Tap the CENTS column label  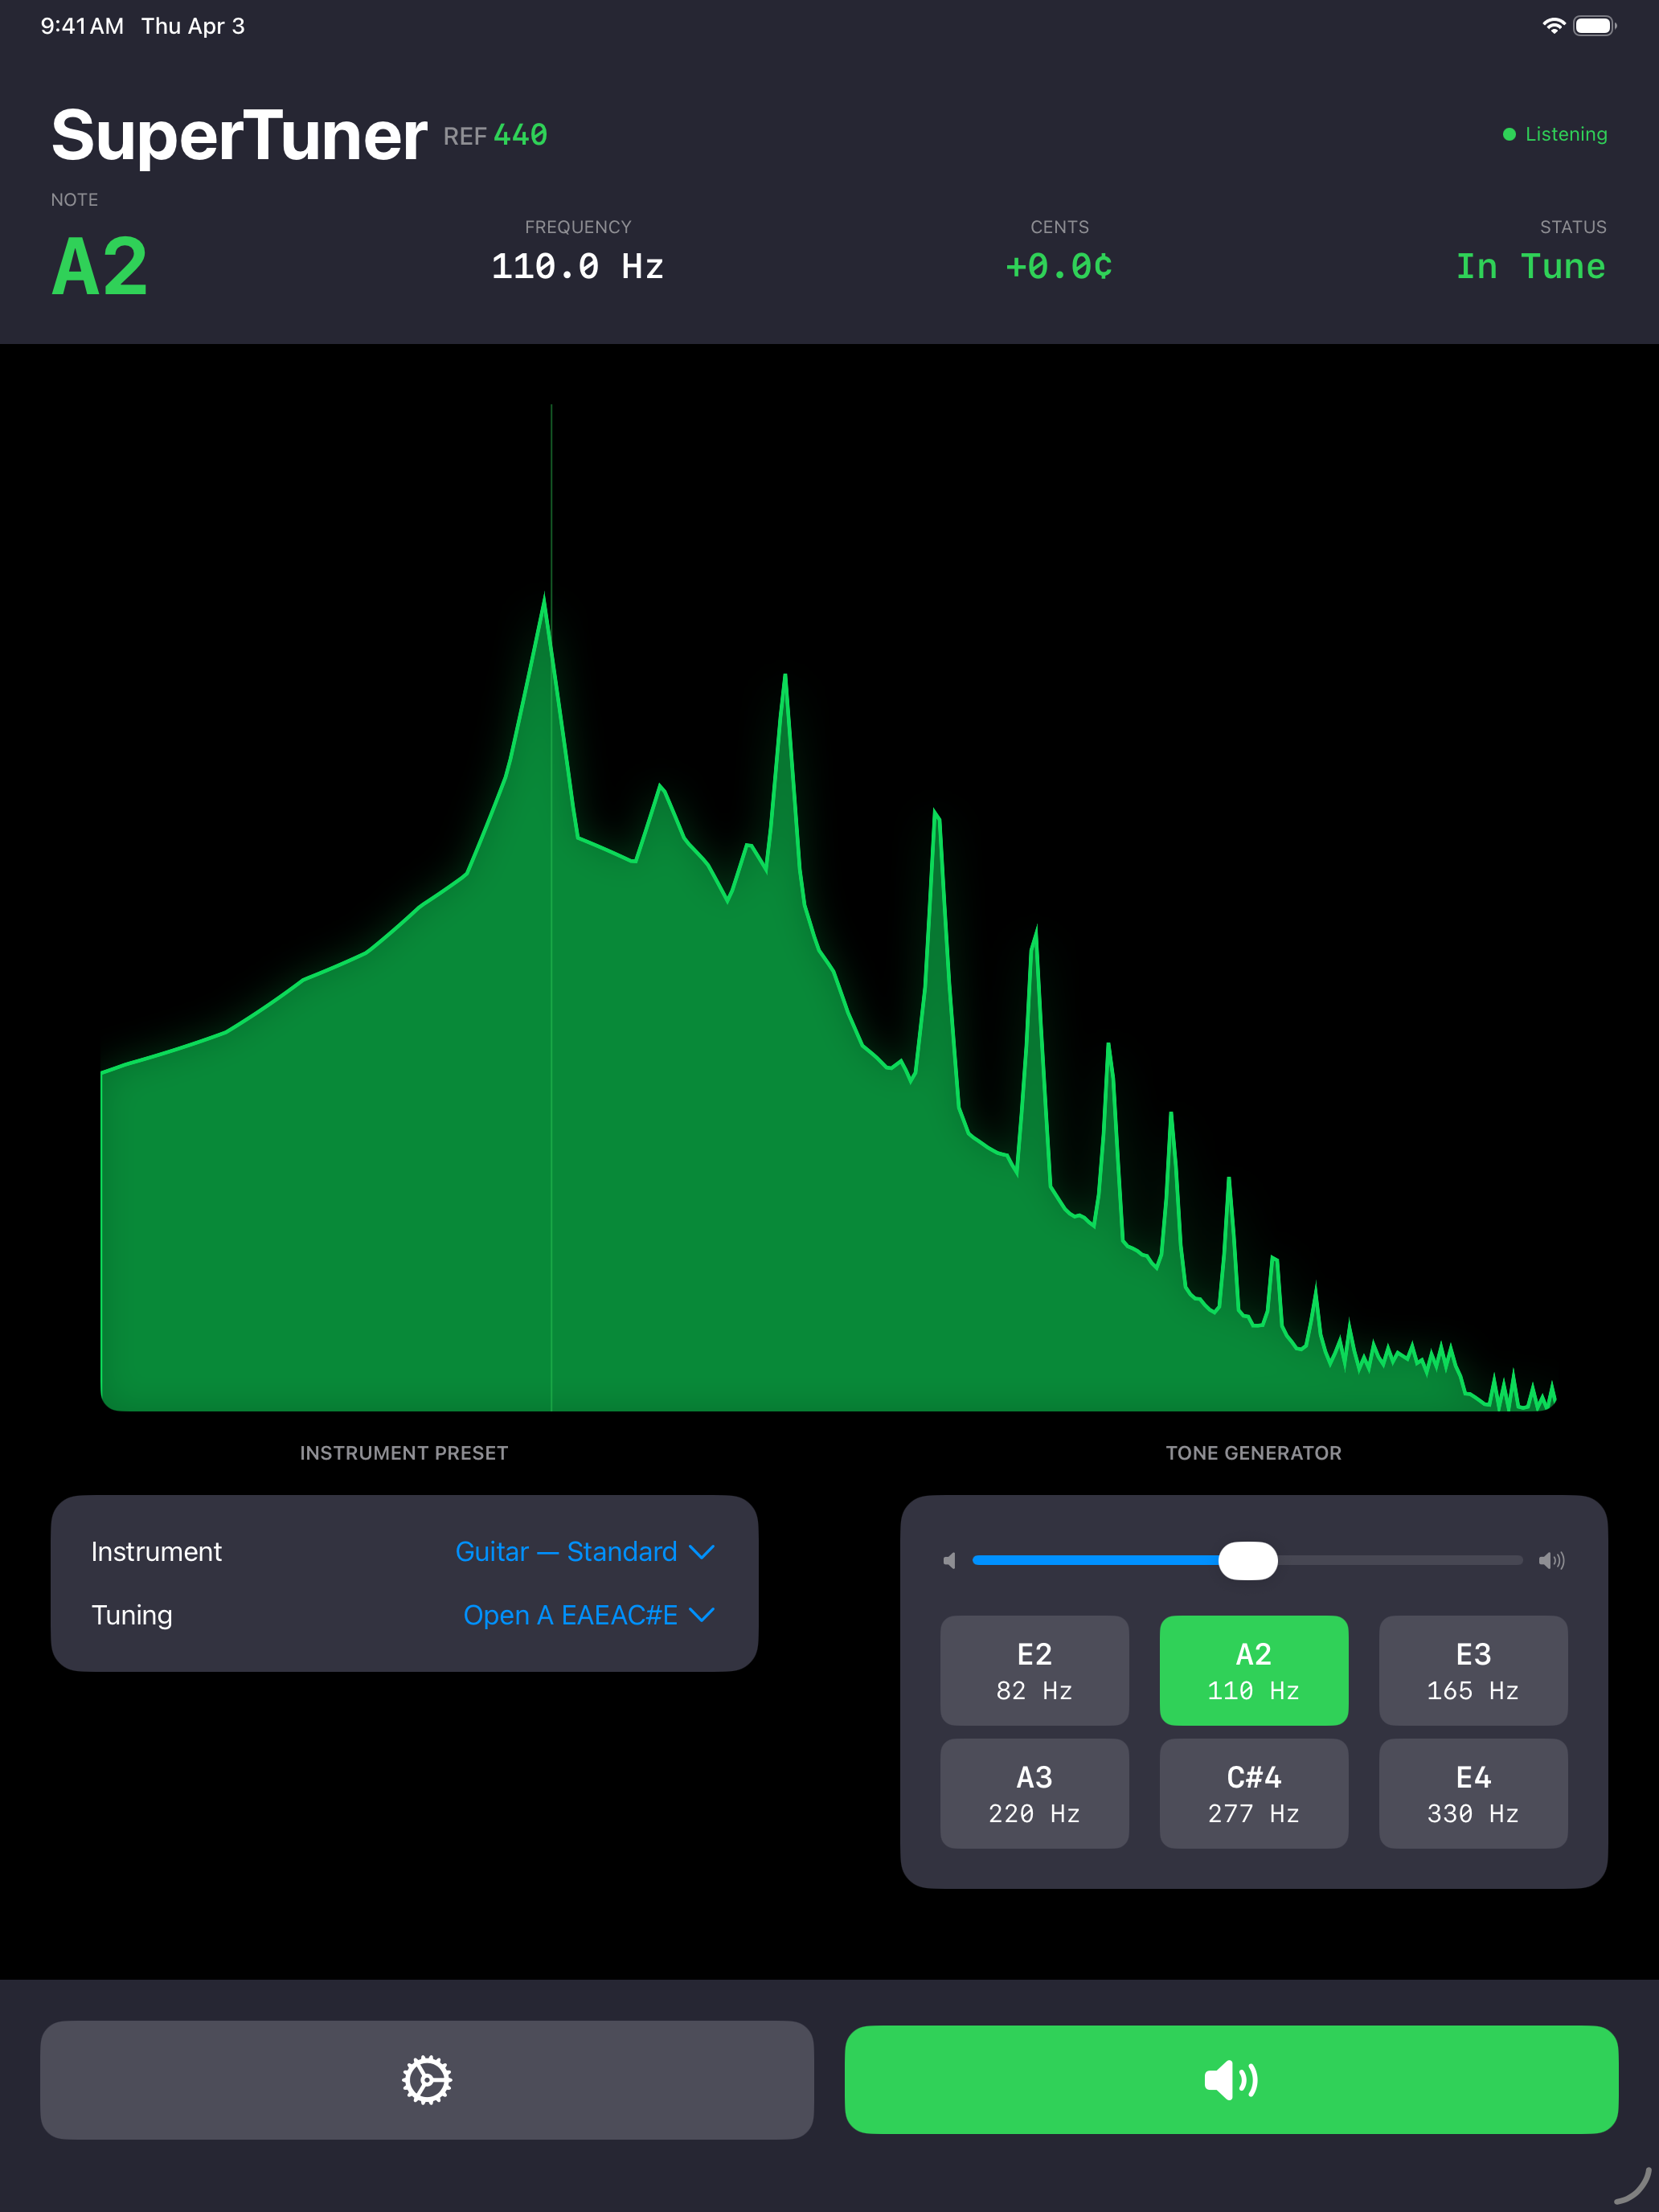pos(1059,227)
